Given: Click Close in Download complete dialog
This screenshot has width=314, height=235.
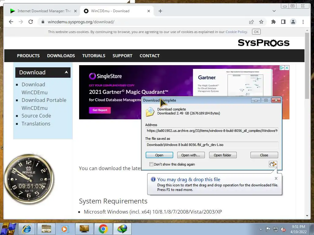Looking at the screenshot, I should click(x=264, y=155).
